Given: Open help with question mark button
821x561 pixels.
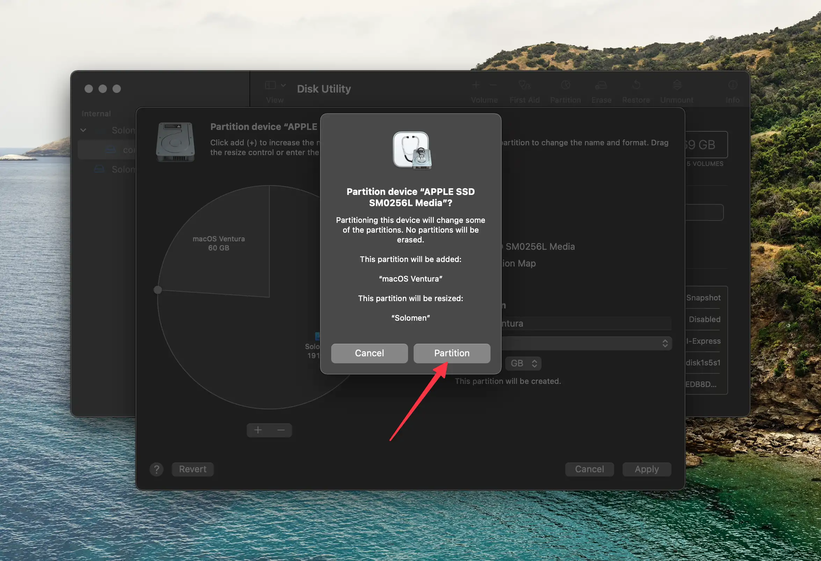Looking at the screenshot, I should tap(157, 469).
